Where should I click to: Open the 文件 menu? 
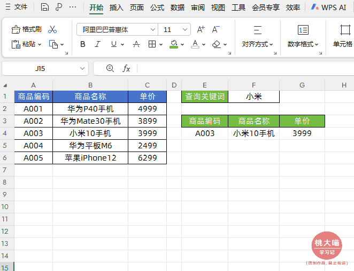pyautogui.click(x=17, y=7)
